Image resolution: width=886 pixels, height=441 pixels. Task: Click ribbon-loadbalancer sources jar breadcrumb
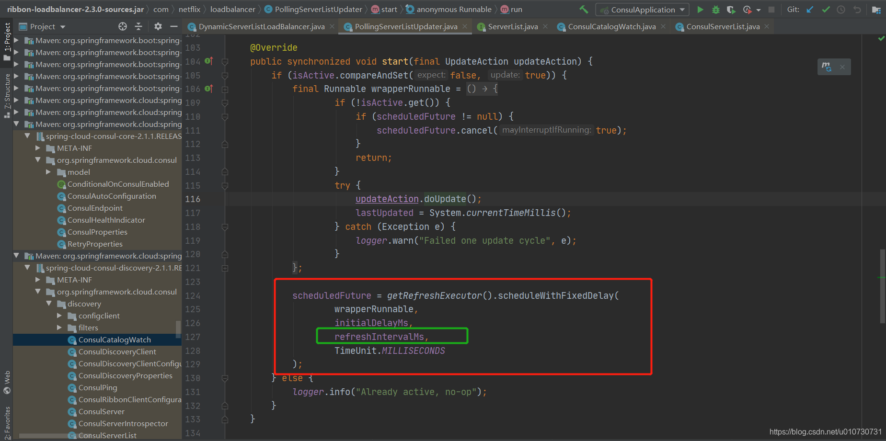pyautogui.click(x=75, y=10)
